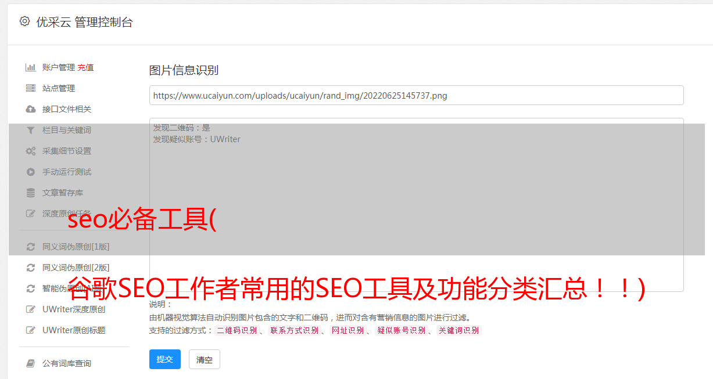The width and height of the screenshot is (713, 379).
Task: Click the 清空 button
Action: 205,359
